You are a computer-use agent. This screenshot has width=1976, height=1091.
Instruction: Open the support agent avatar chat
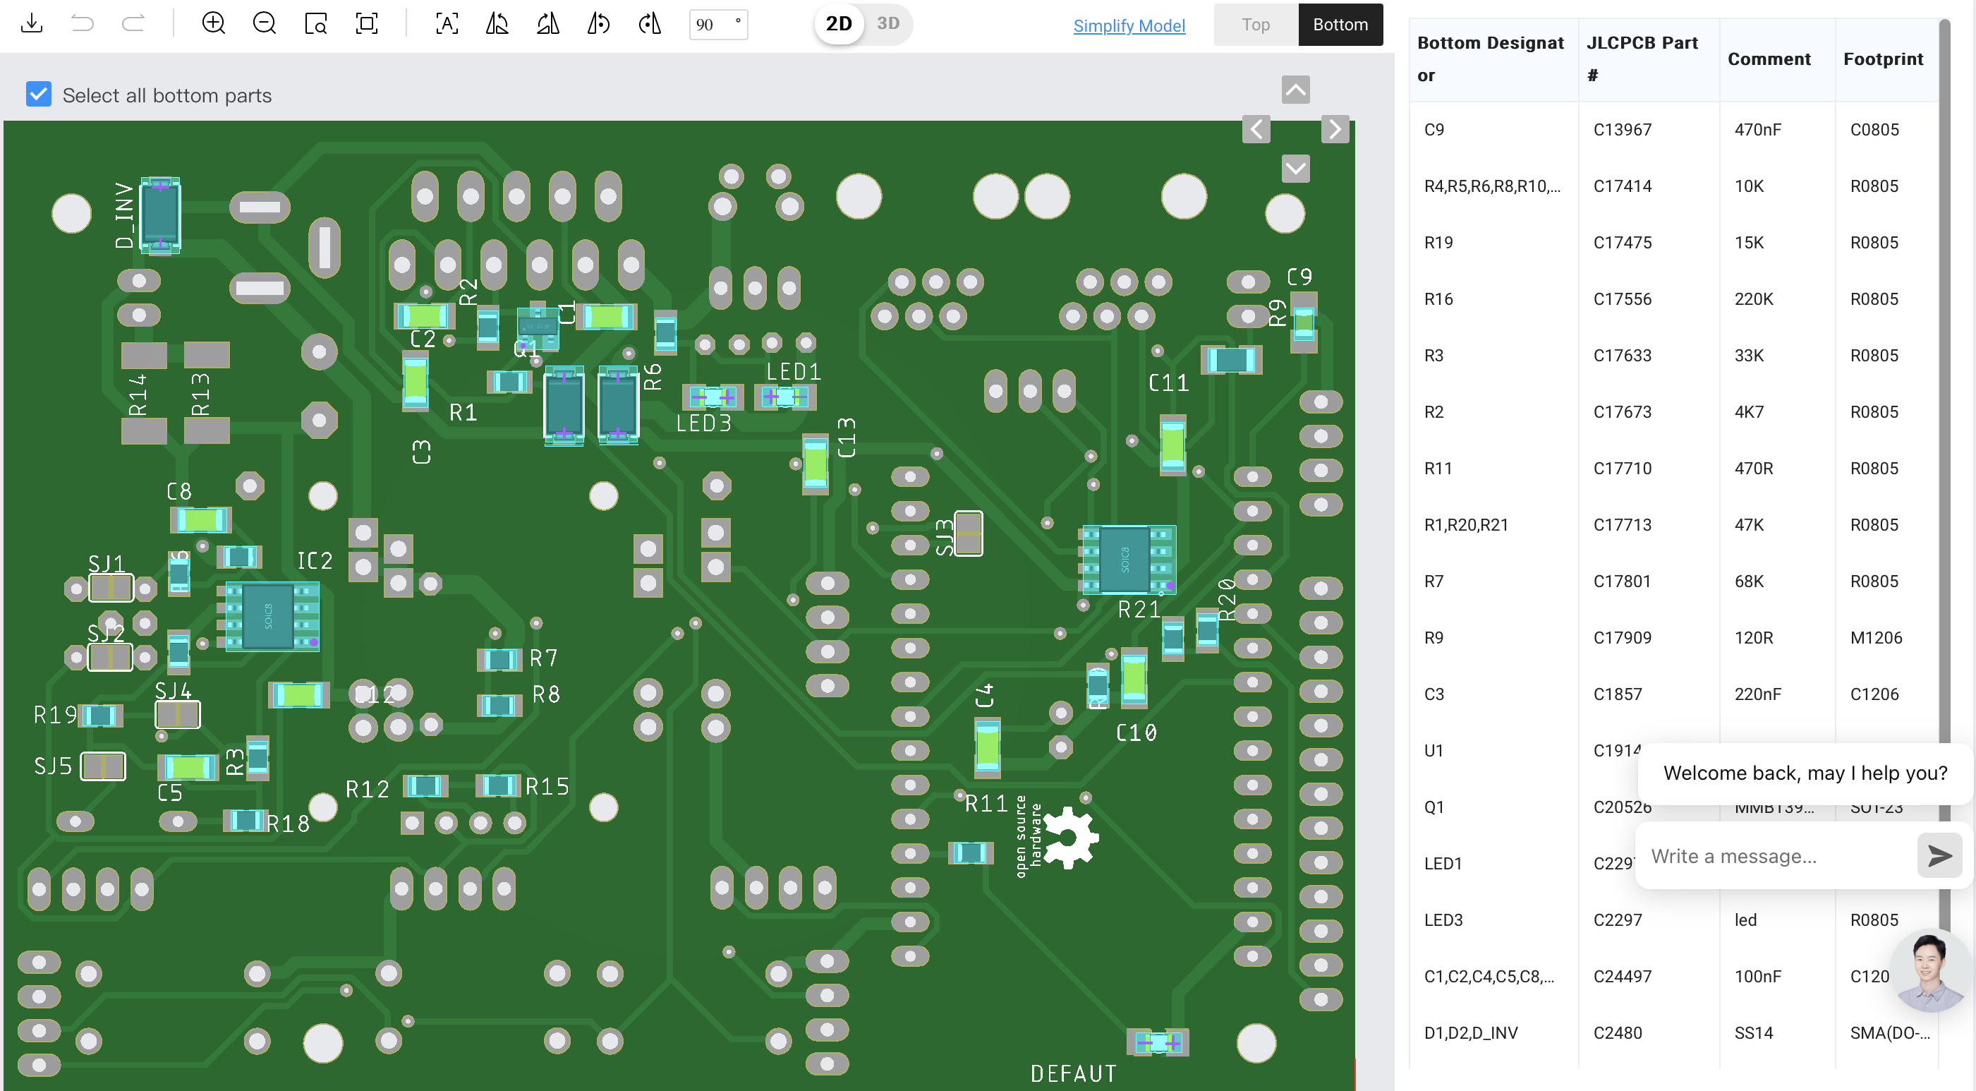pos(1931,970)
